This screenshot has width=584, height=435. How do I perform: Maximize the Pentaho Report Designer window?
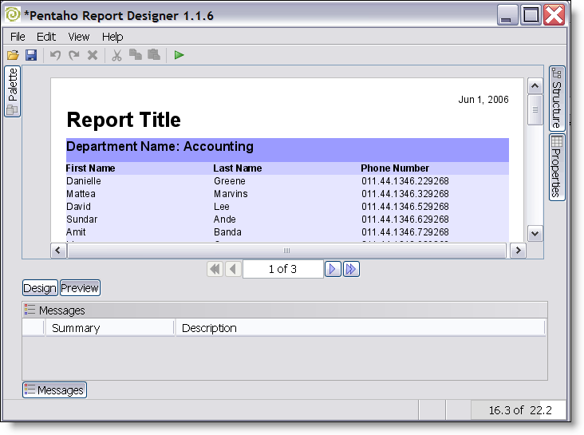[x=531, y=15]
